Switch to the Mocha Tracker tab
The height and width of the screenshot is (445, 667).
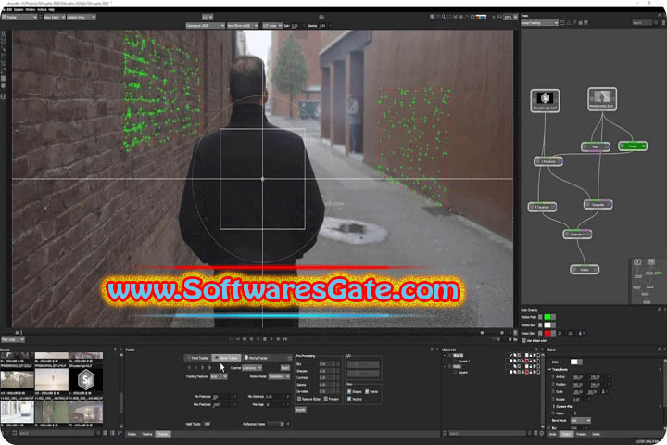point(257,358)
